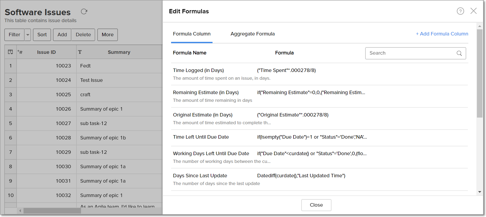Open the More options menu
The image size is (486, 217).
[107, 35]
